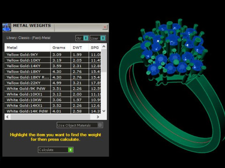Viewport: 225px width, 168px height.
Task: Click the table's scroll down arrow
Action: [104, 111]
